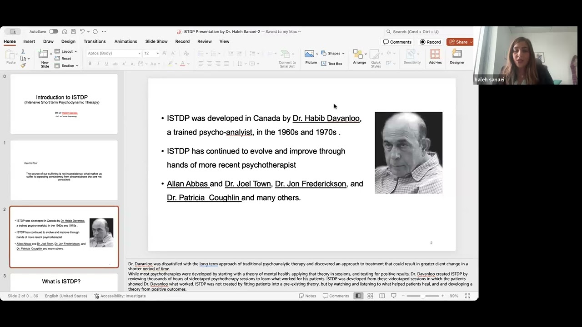Insert a Text Box
Viewport: 582px width, 327px height.
331,64
